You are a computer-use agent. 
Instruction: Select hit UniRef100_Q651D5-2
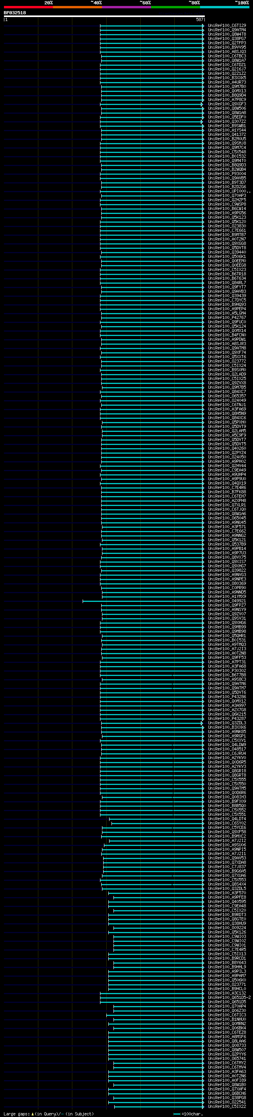point(229,997)
